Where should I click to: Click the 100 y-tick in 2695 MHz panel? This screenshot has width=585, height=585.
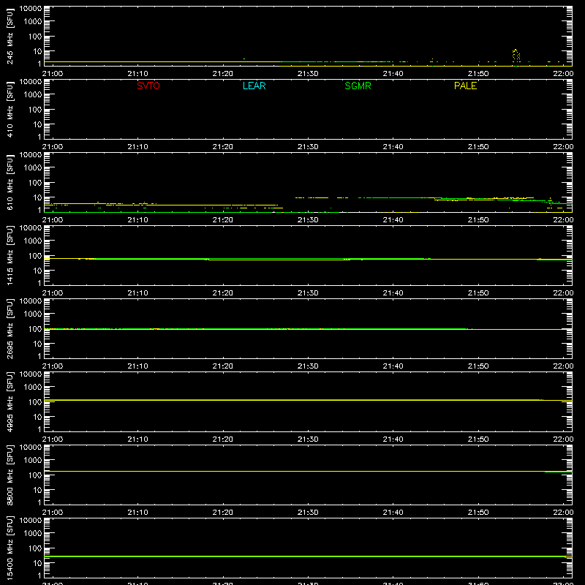[x=35, y=329]
